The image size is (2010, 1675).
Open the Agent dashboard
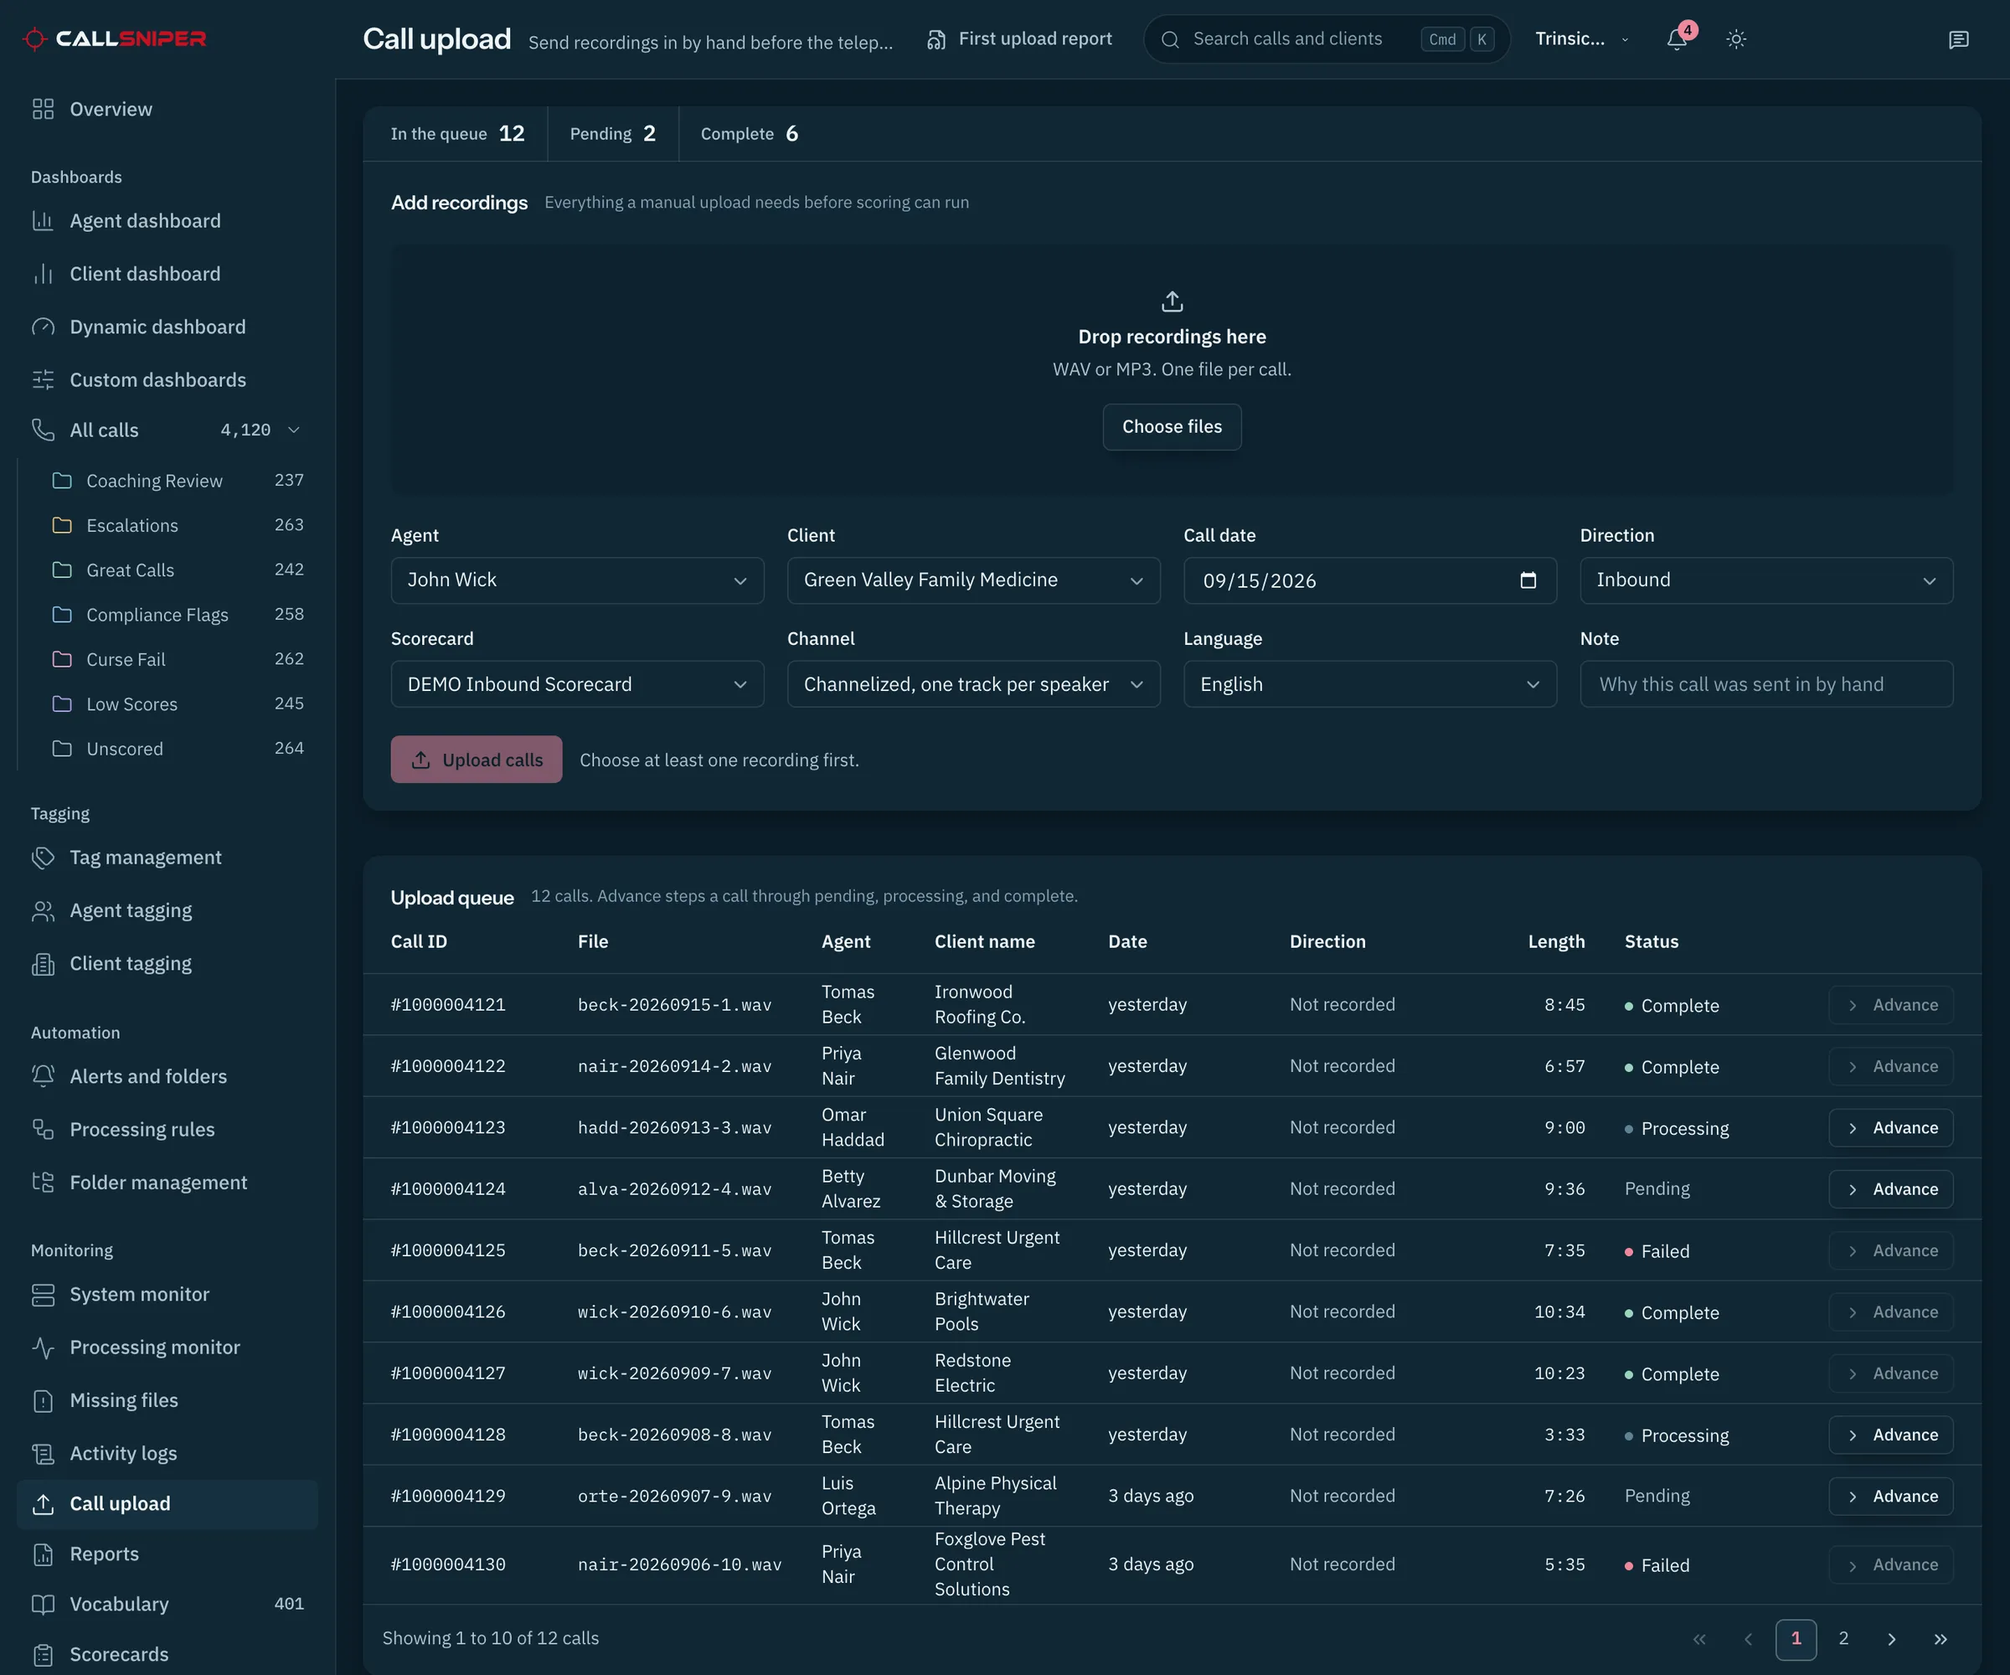click(167, 221)
